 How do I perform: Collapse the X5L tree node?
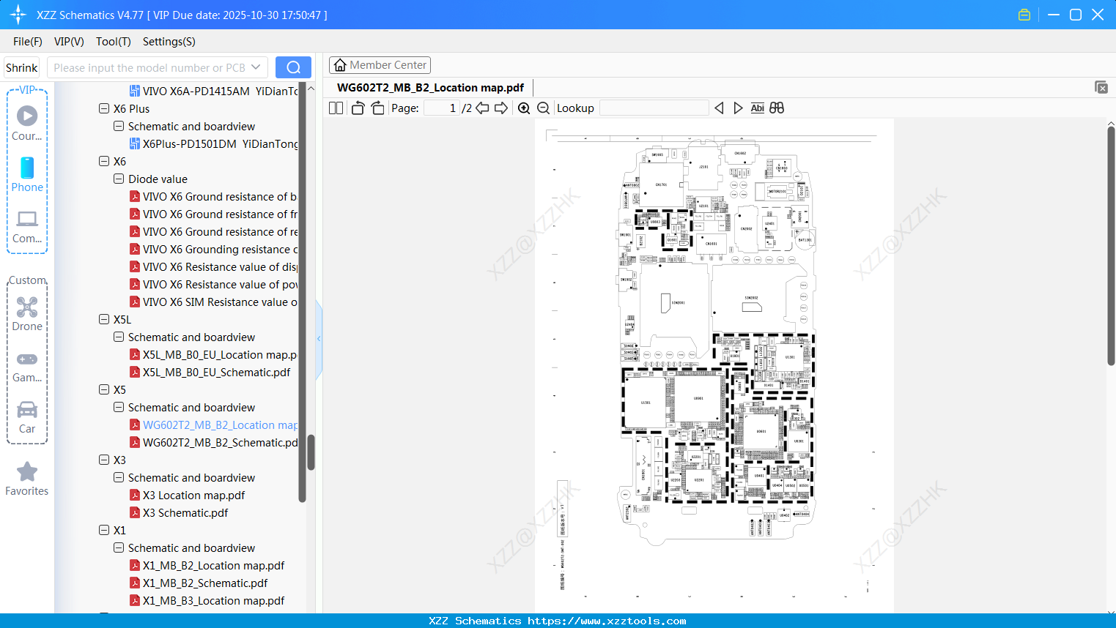pyautogui.click(x=104, y=319)
